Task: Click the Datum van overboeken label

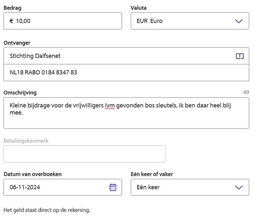Action: [33, 174]
